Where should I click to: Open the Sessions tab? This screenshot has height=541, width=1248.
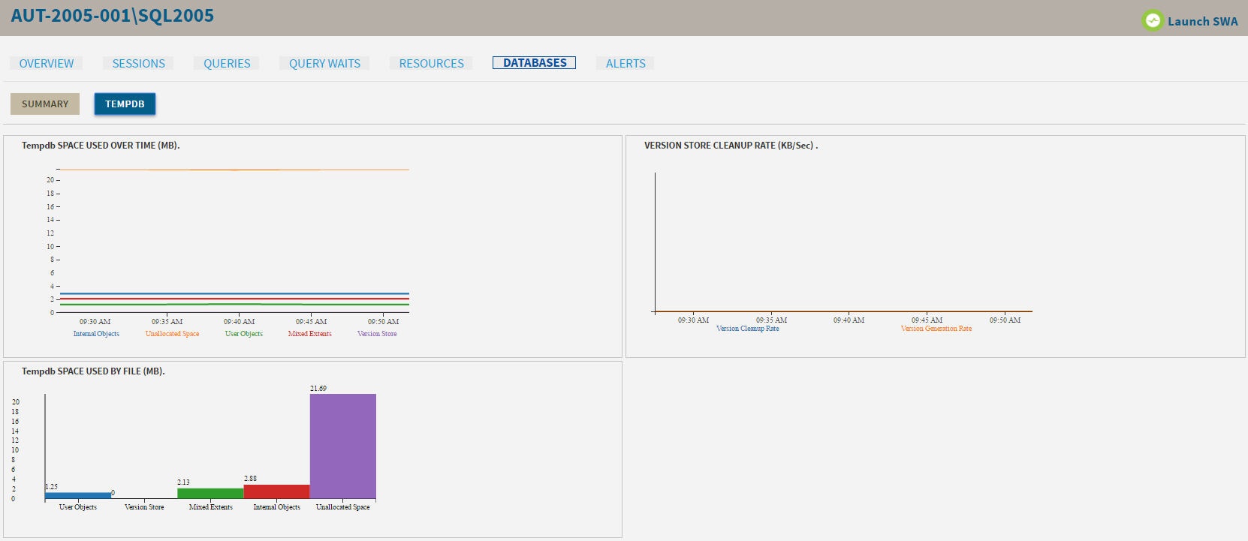point(138,64)
